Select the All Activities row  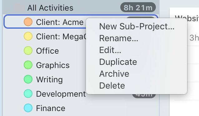[x=81, y=7]
